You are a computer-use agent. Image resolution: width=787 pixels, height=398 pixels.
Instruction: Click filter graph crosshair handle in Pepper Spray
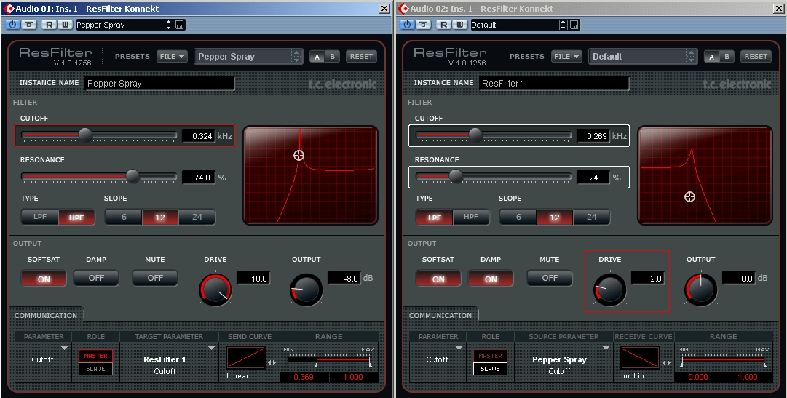tap(298, 155)
